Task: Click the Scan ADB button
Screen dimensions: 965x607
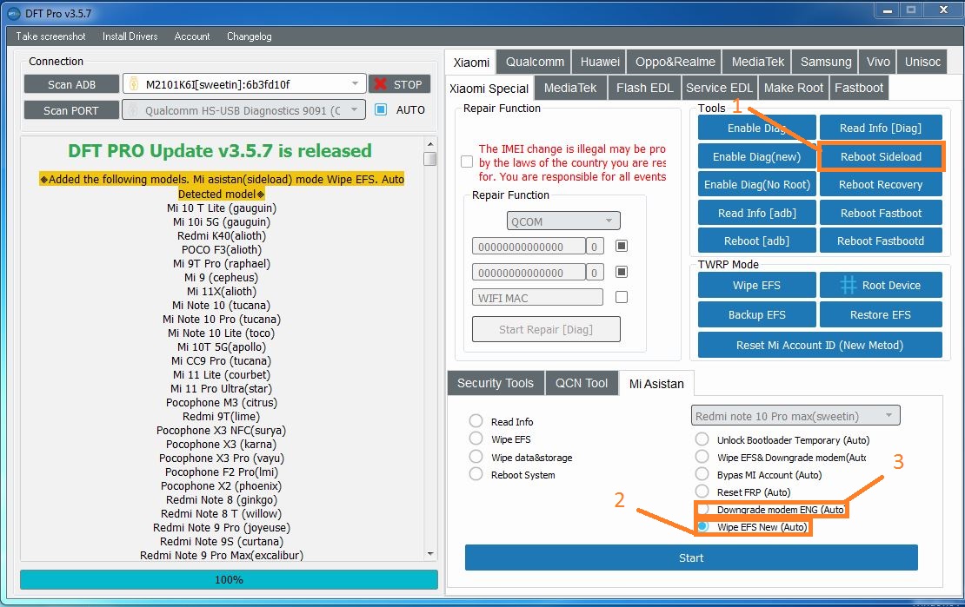Action: [71, 84]
